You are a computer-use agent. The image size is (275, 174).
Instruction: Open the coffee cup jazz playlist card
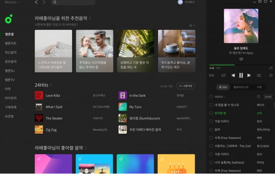pos(177,51)
